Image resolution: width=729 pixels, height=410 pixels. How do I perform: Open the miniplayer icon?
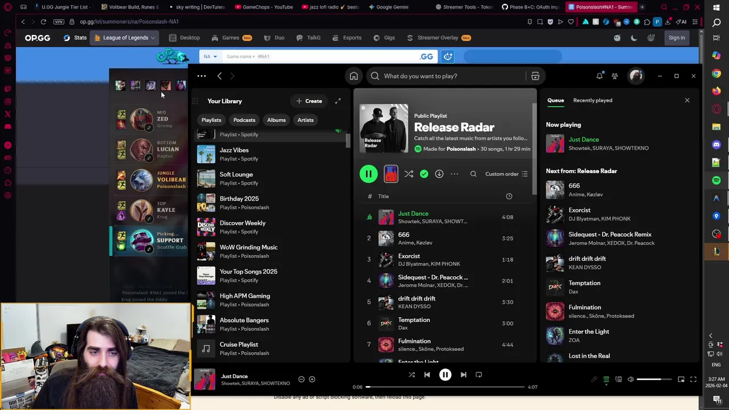click(x=681, y=380)
